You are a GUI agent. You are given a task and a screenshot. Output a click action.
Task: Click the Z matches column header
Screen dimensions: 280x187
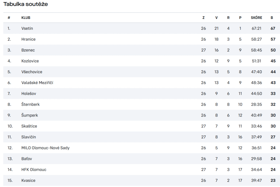pos(203,18)
